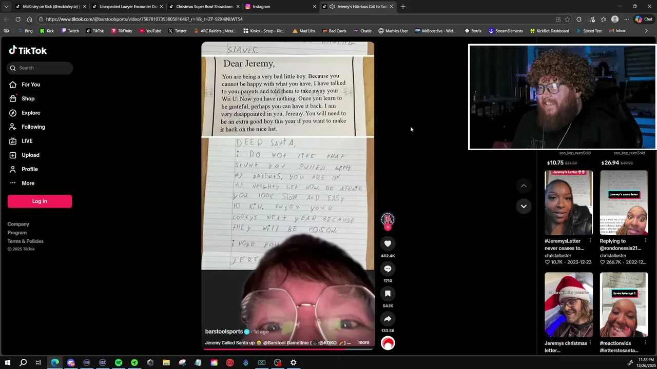This screenshot has width=657, height=369.
Task: Open settings gear in the taskbar
Action: pyautogui.click(x=294, y=363)
